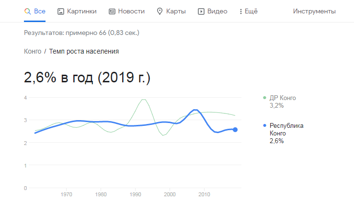Open the Инструменты search tools
The width and height of the screenshot is (354, 202).
point(314,11)
